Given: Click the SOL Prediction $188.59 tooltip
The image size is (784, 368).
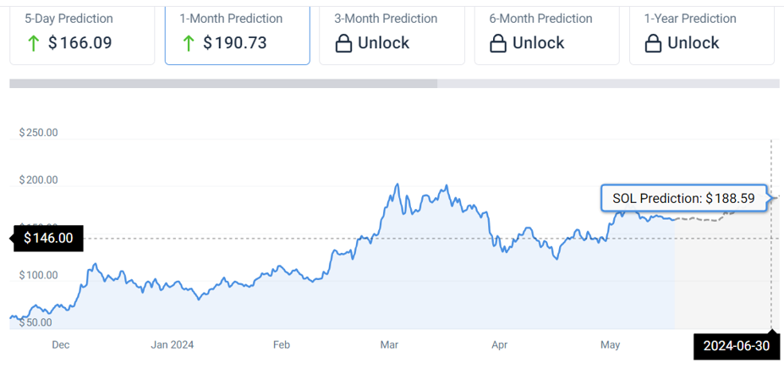Looking at the screenshot, I should [x=683, y=198].
